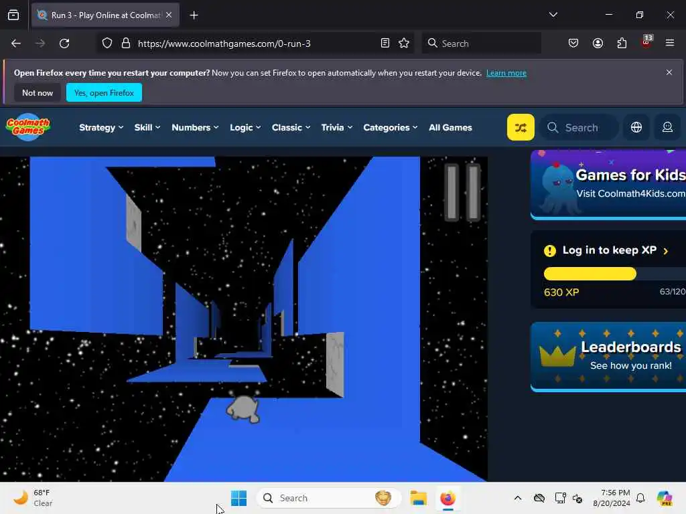The image size is (686, 514).
Task: Click the 630 XP text
Action: click(x=561, y=292)
